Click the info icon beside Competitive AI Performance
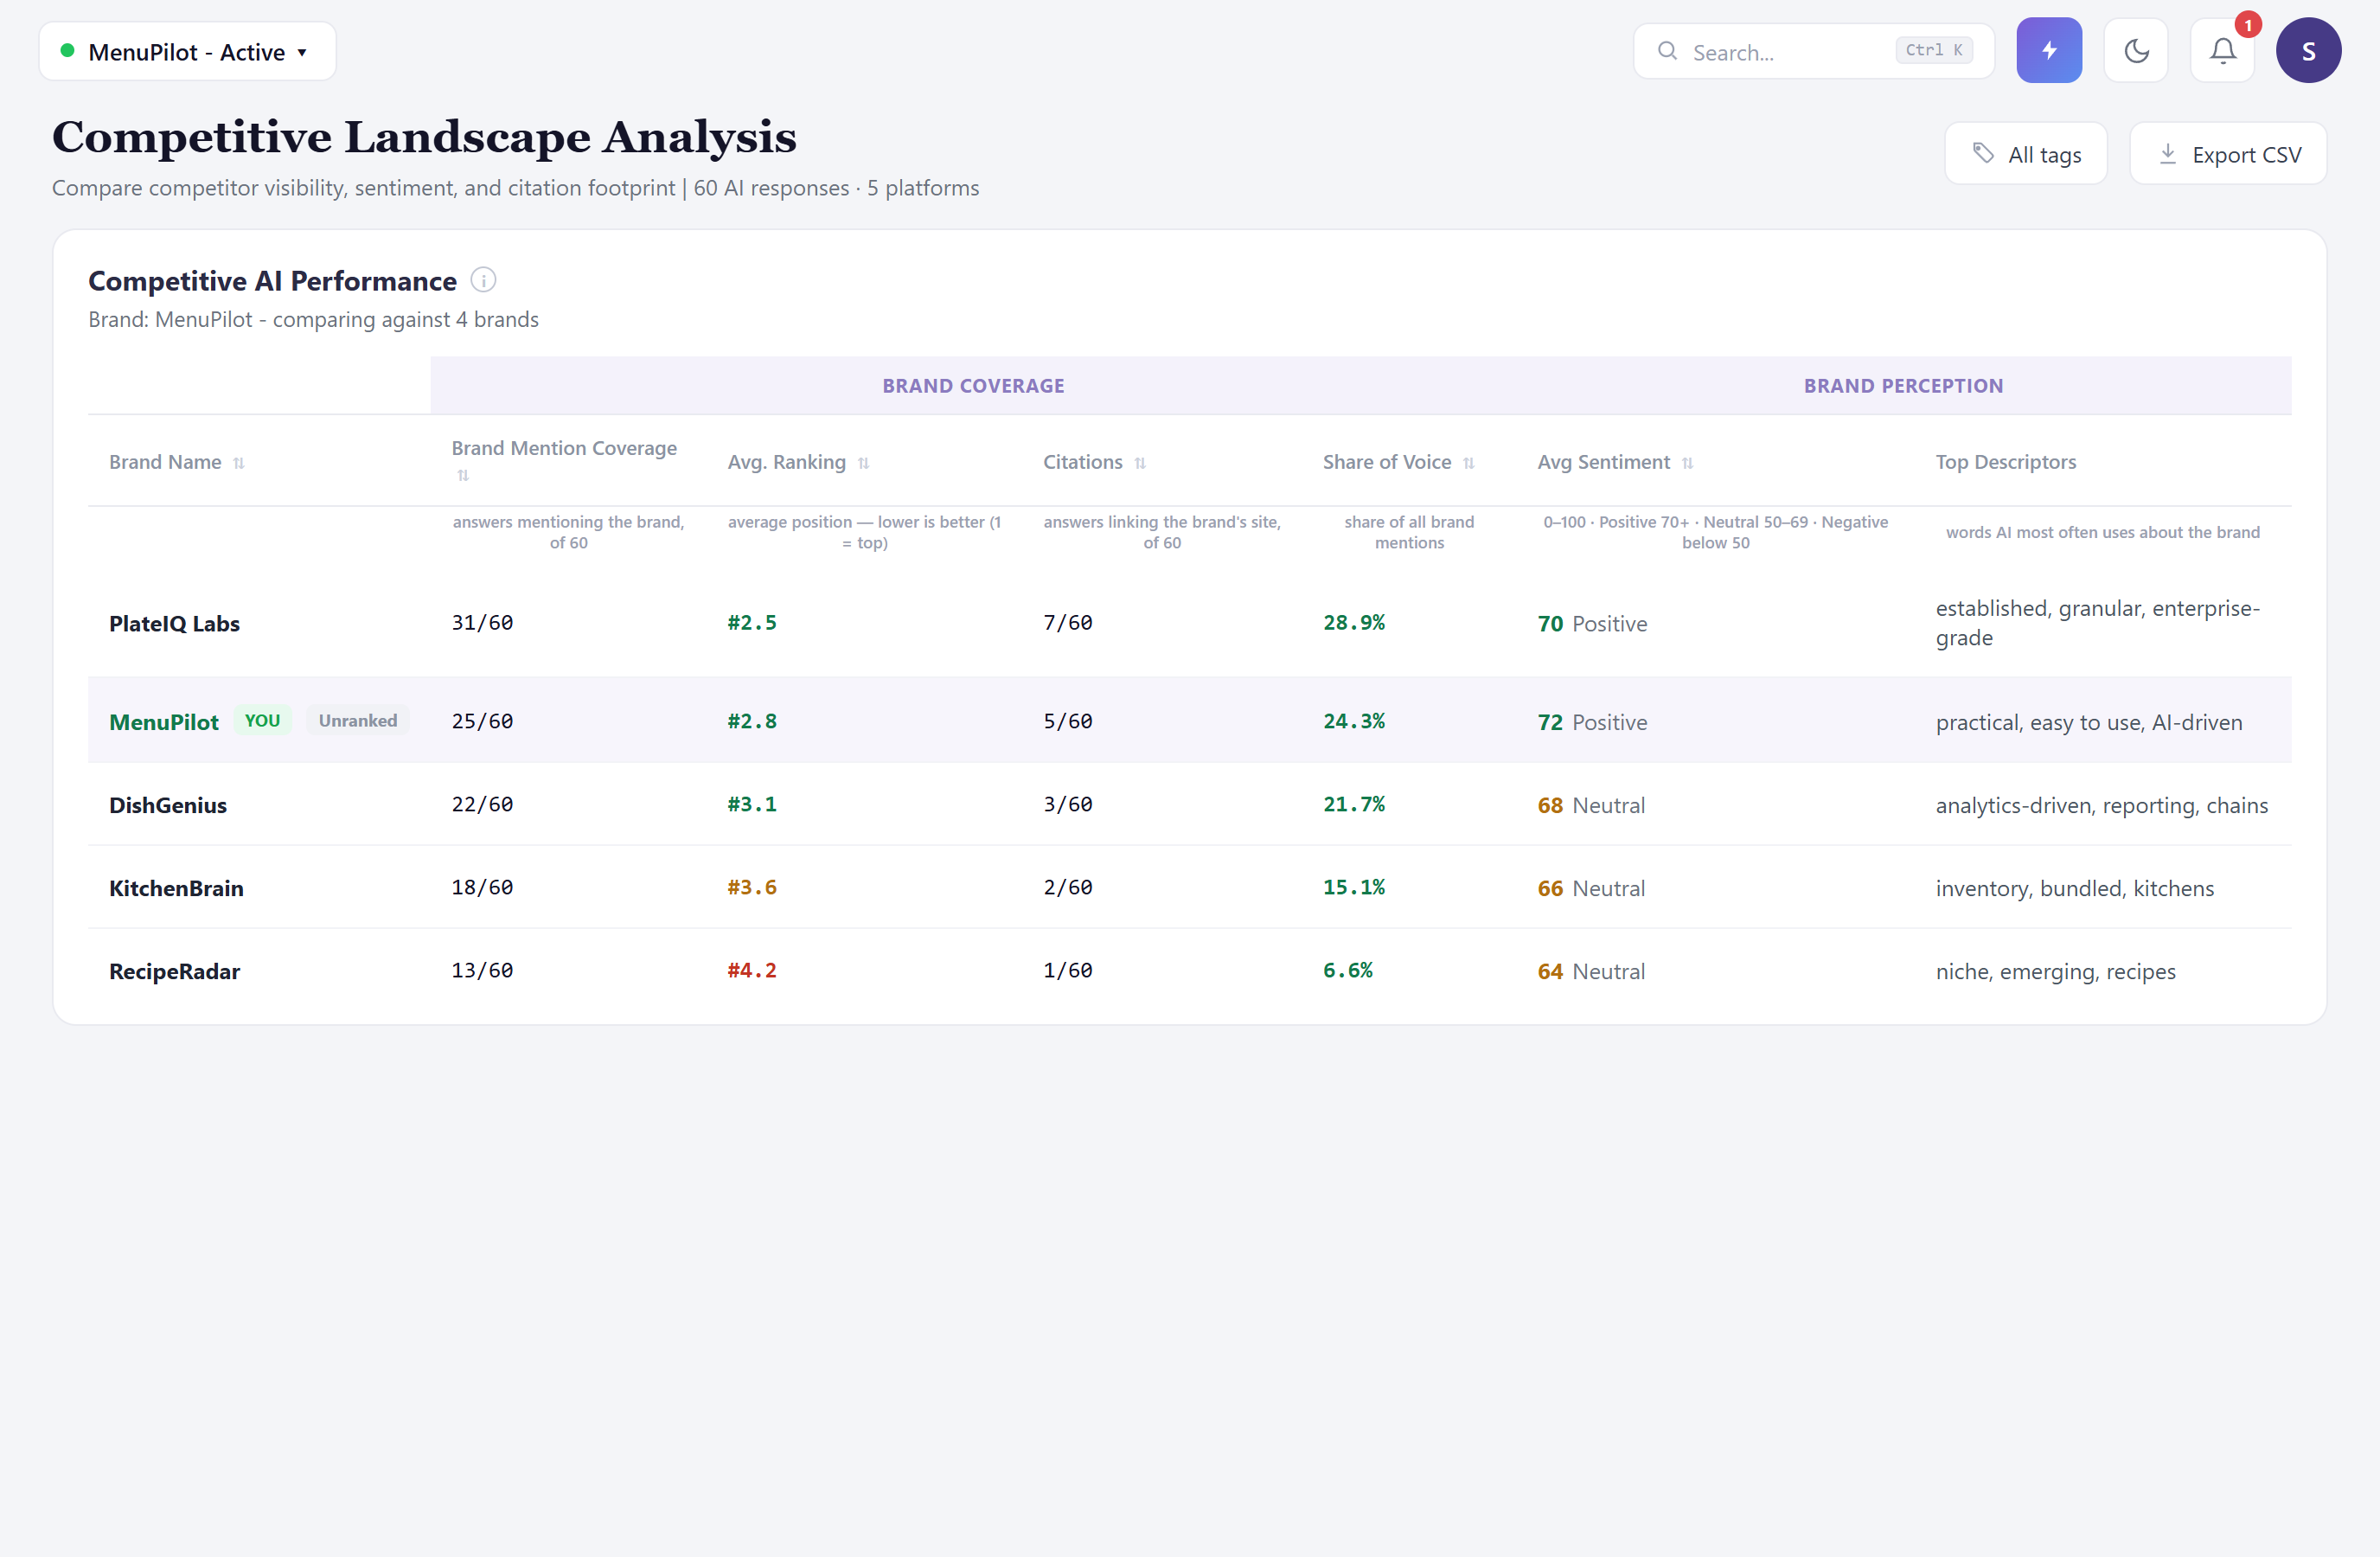2380x1557 pixels. (x=483, y=280)
